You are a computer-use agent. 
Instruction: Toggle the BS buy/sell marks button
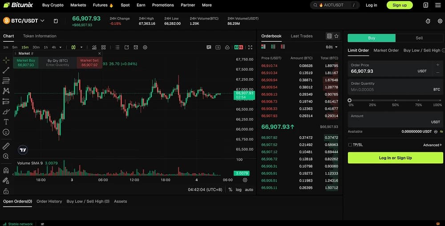239,48
